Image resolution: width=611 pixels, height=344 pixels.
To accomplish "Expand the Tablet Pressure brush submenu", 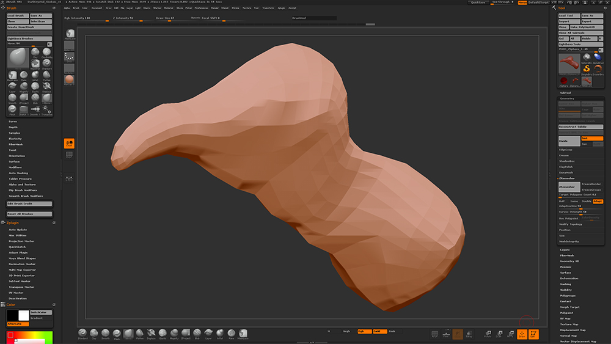I will pos(20,179).
